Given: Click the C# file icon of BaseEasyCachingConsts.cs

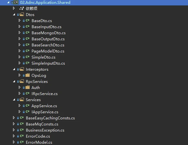Looking at the screenshot, I should tap(22, 118).
